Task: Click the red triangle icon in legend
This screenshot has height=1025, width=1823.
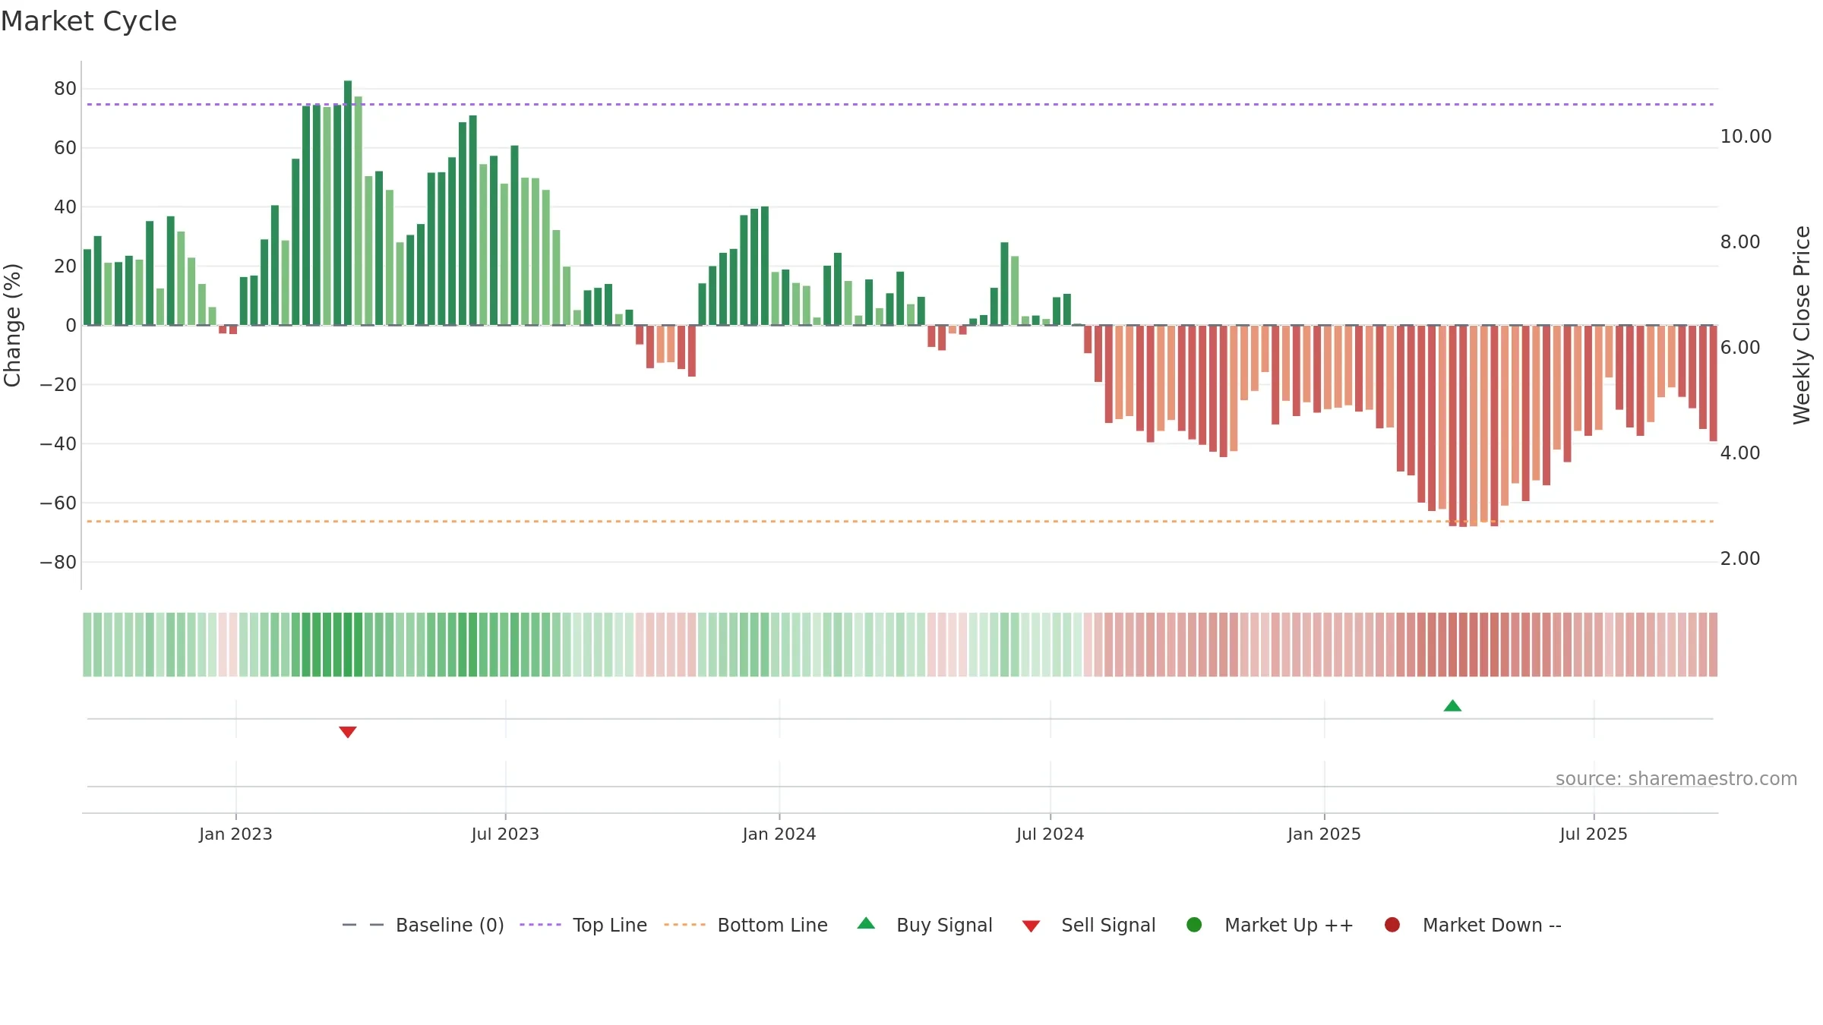Action: click(x=1031, y=926)
